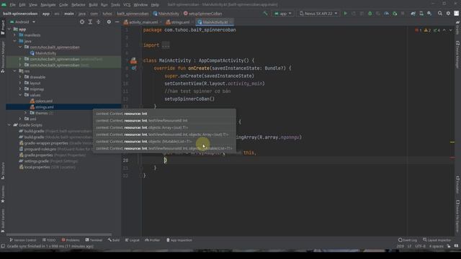Click the Sync Project with Gradle Files icon
This screenshot has height=259, width=461.
click(413, 14)
